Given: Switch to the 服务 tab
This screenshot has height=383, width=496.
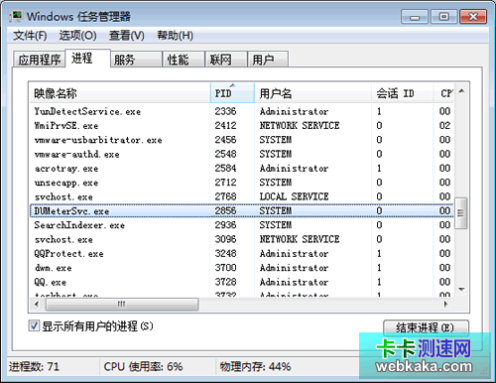Looking at the screenshot, I should (x=136, y=60).
